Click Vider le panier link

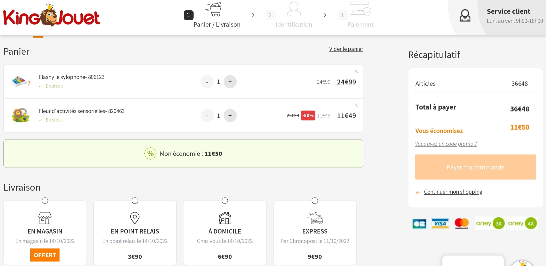[x=346, y=49]
